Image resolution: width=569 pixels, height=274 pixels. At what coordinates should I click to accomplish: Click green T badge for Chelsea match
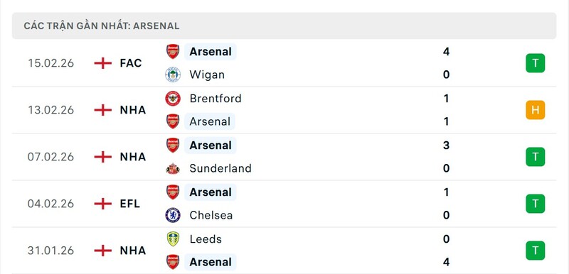(x=536, y=204)
